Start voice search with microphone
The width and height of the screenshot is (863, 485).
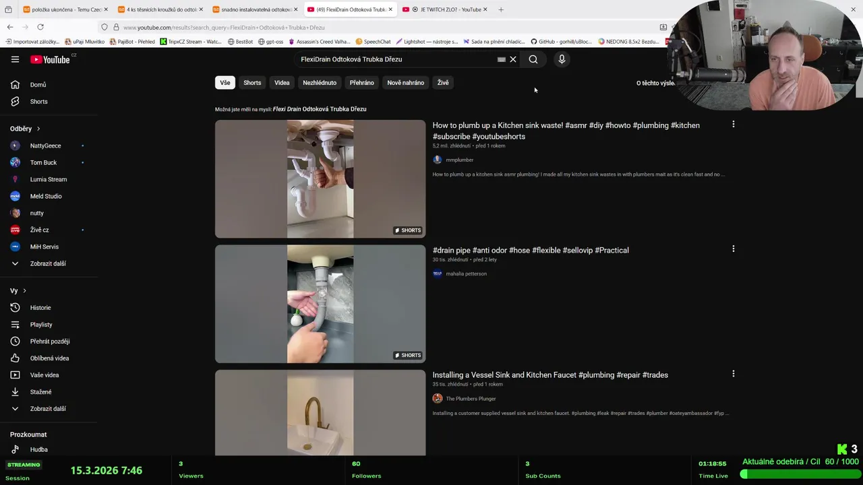[562, 59]
